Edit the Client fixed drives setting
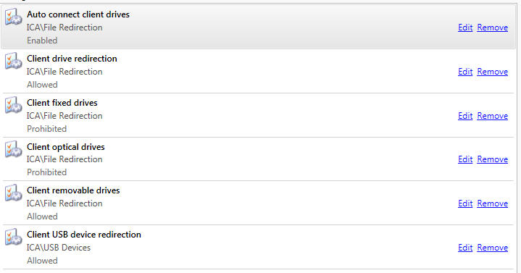Screen dimensions: 521x273 pyautogui.click(x=465, y=116)
